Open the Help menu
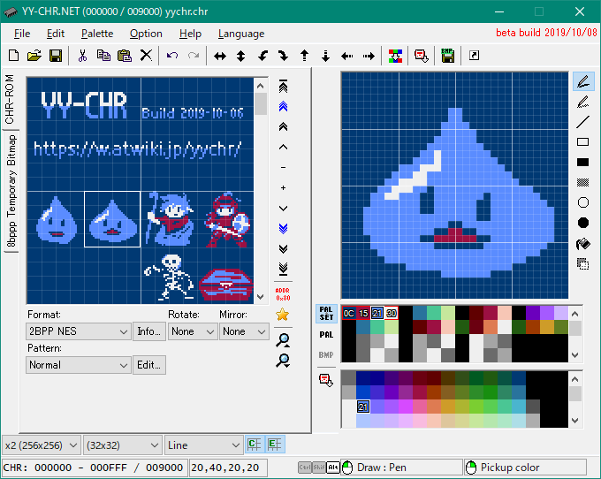This screenshot has height=479, width=601. [x=190, y=34]
